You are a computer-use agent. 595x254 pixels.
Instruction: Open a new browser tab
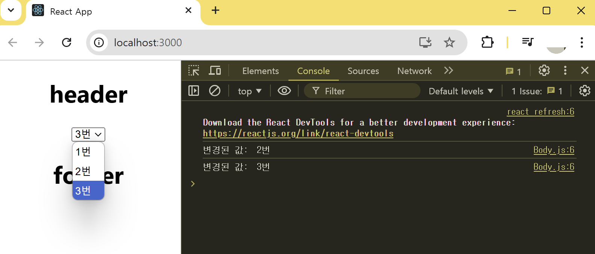(x=215, y=11)
